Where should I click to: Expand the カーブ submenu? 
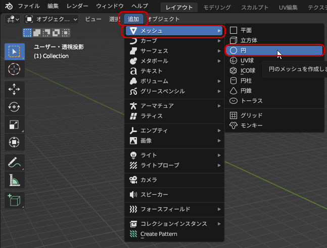click(x=174, y=41)
